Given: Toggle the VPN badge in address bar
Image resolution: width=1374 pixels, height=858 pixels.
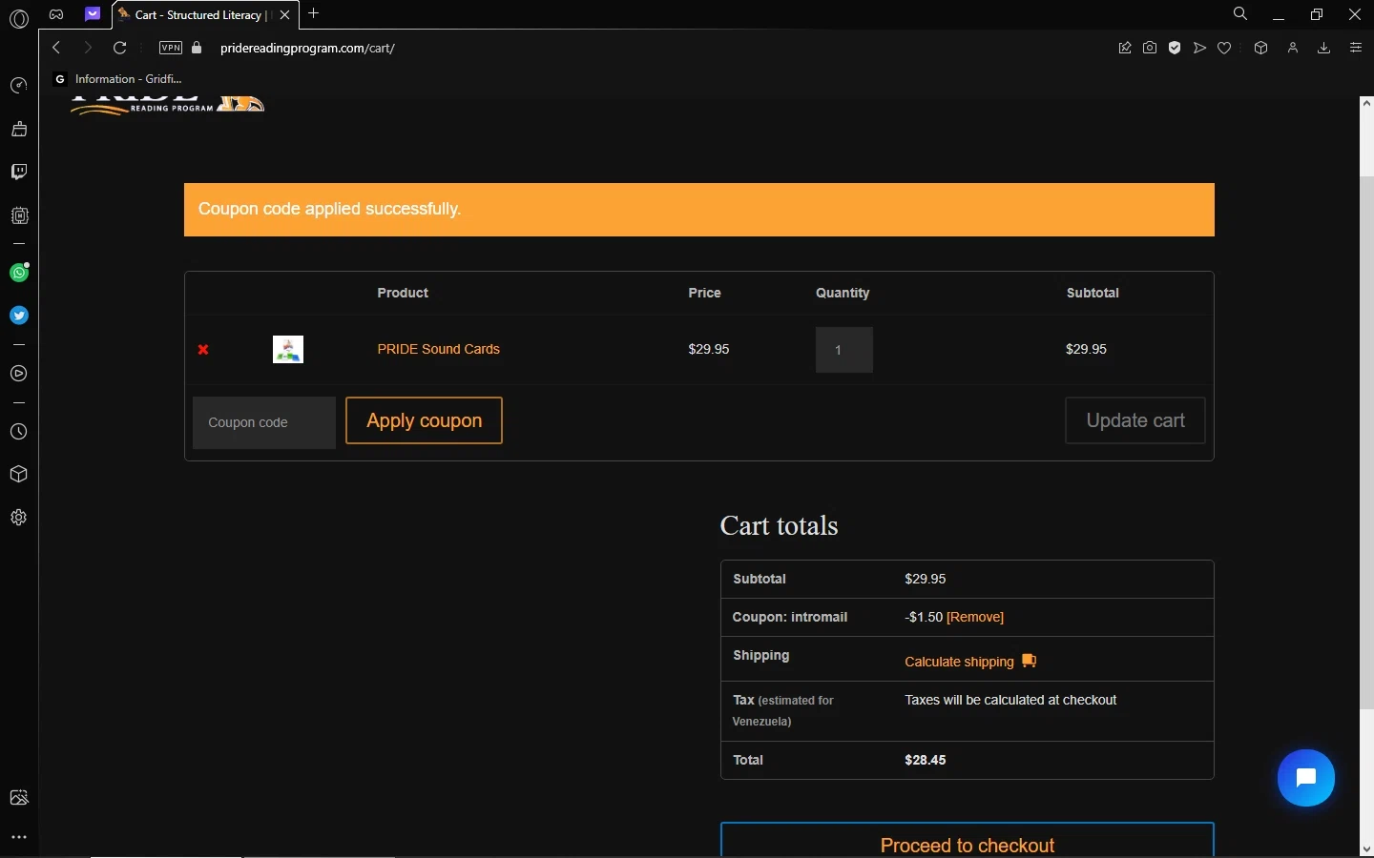Looking at the screenshot, I should tap(171, 48).
